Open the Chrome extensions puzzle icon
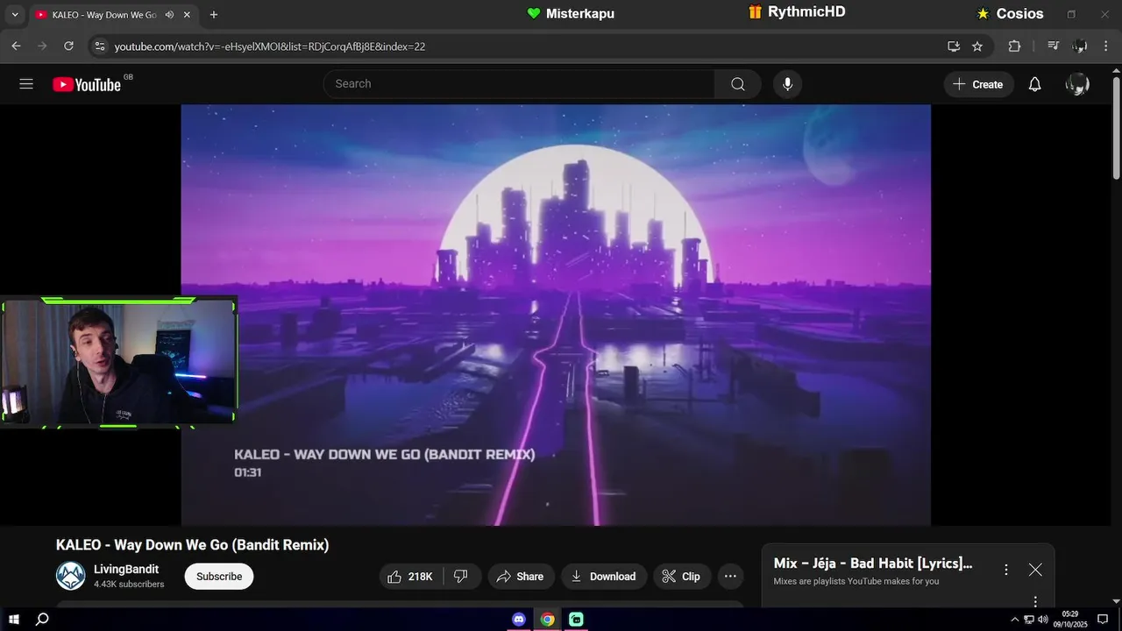Image resolution: width=1122 pixels, height=631 pixels. click(1014, 46)
